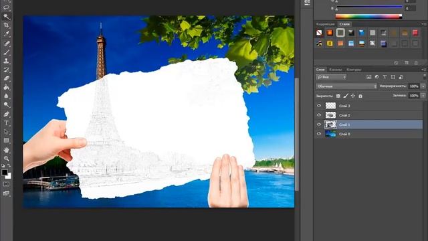Click the color spectrum ramp
Viewport: 428px width, 241px height.
click(x=368, y=16)
